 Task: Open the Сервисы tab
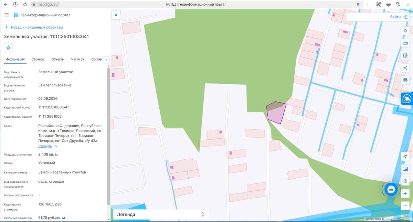point(38,59)
